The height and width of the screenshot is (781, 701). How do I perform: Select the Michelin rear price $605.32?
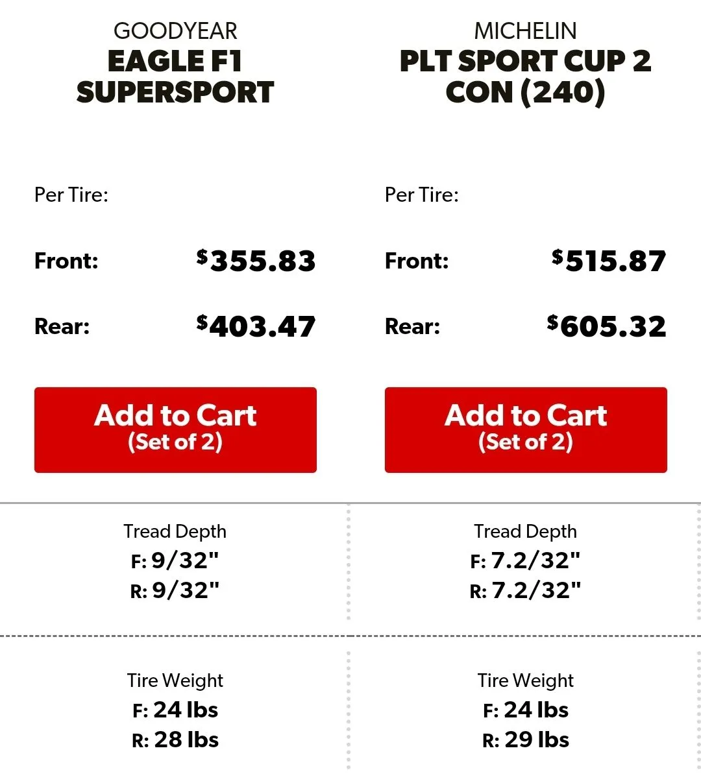pos(607,326)
